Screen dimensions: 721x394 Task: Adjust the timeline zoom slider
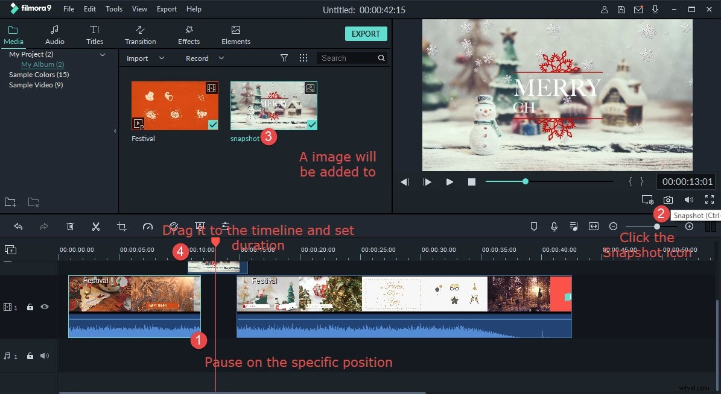click(x=656, y=226)
